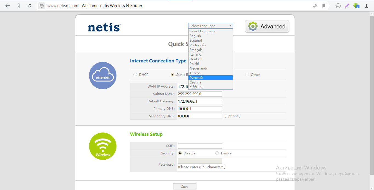The height and width of the screenshot is (190, 374).
Task: Bookmark this page with the bookmark icon
Action: 324,6
